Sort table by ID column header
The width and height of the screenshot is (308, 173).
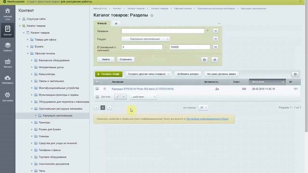pyautogui.click(x=290, y=82)
